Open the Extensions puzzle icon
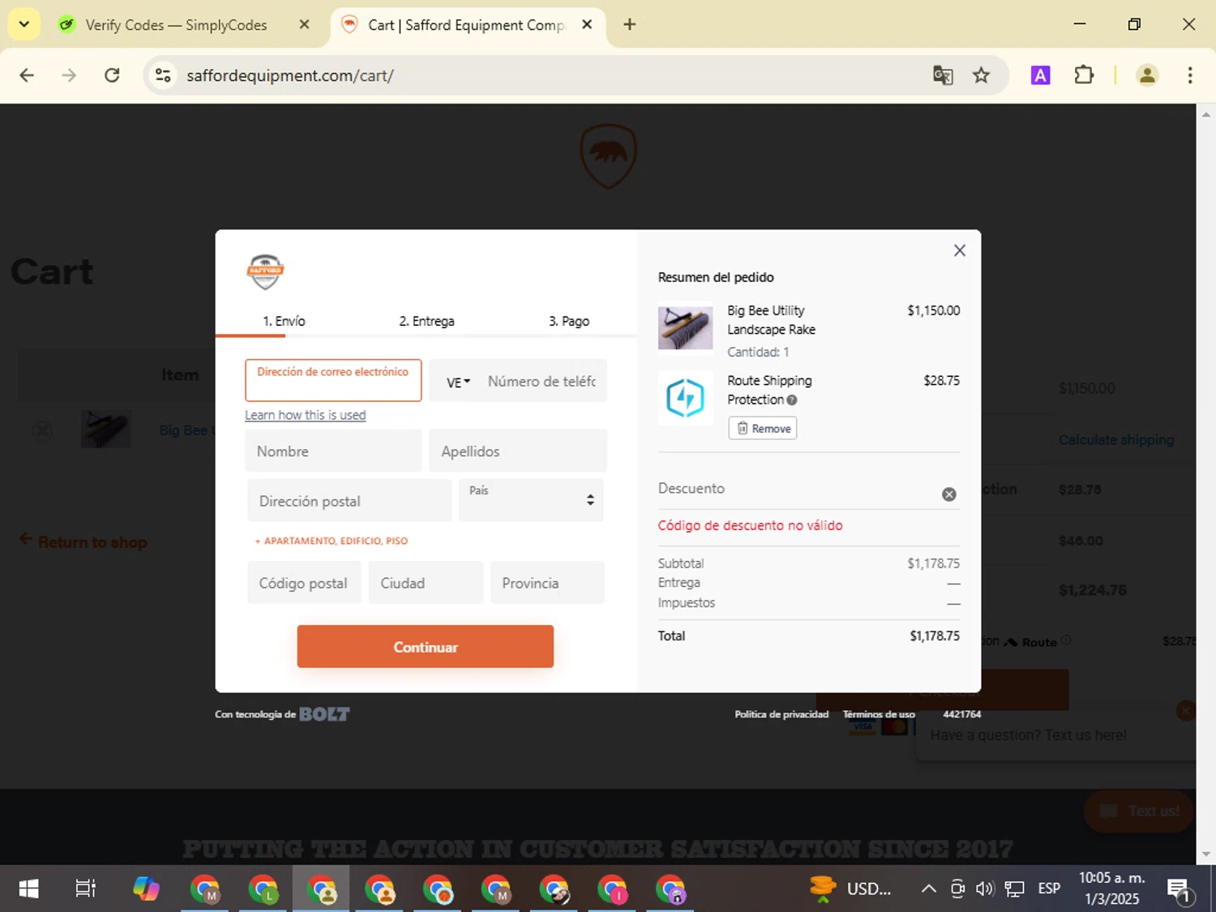Viewport: 1216px width, 912px height. point(1084,75)
